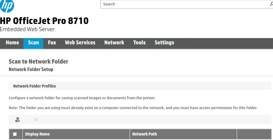Click the delete profile X icon
Screen dimensions: 273x140
pos(36,120)
